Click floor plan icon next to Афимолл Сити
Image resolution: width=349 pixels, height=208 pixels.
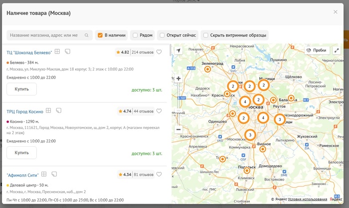pos(44,174)
